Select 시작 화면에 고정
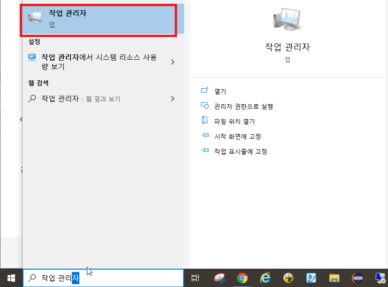 238,136
